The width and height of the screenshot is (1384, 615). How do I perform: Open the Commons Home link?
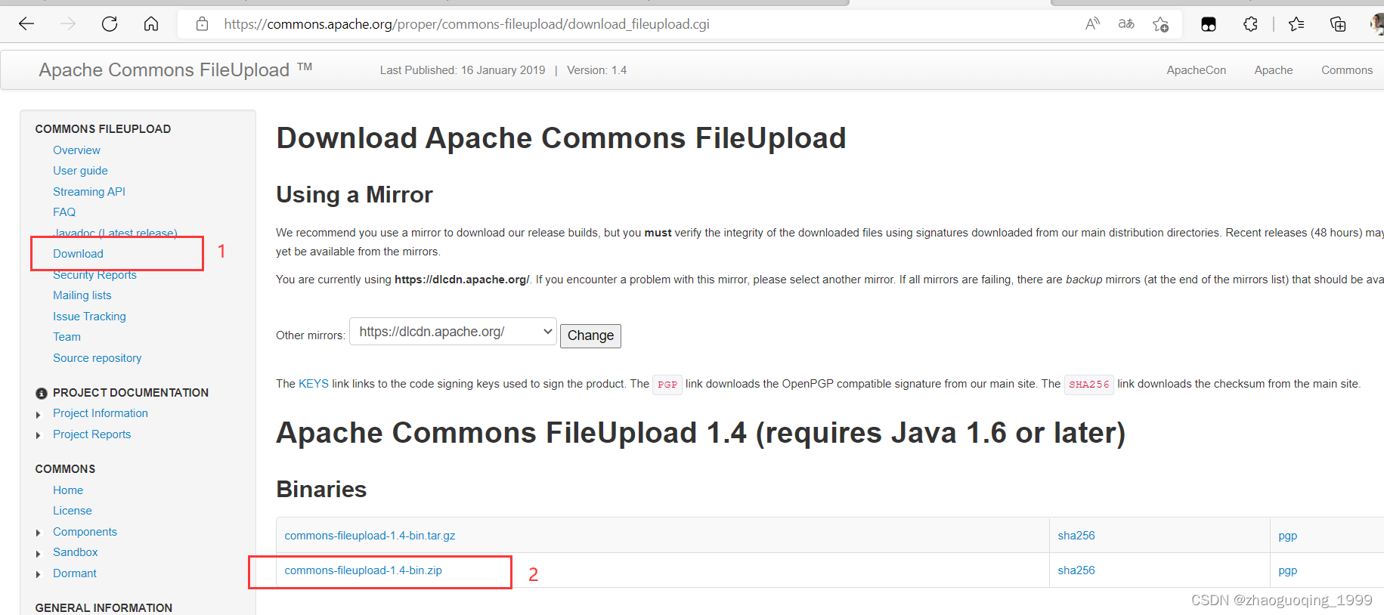click(68, 490)
